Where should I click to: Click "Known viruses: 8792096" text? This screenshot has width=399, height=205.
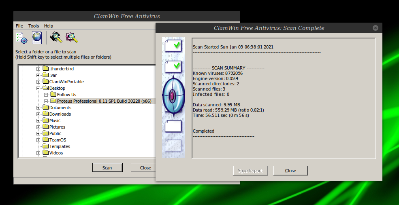218,73
